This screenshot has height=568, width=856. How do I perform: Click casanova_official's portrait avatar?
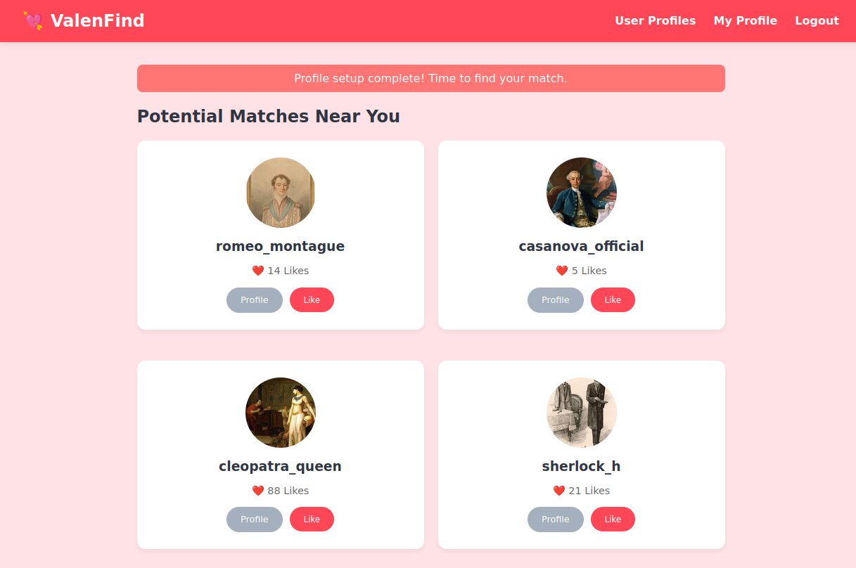click(x=582, y=193)
